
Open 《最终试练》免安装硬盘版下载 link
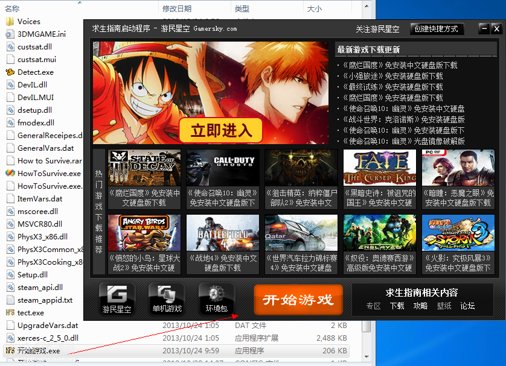pos(392,87)
